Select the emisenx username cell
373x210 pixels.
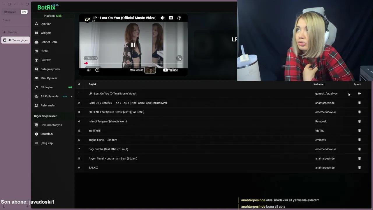click(x=321, y=140)
